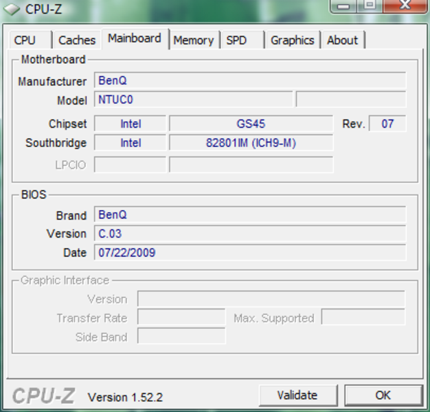The image size is (430, 412).
Task: Go to the About tab
Action: coord(343,40)
